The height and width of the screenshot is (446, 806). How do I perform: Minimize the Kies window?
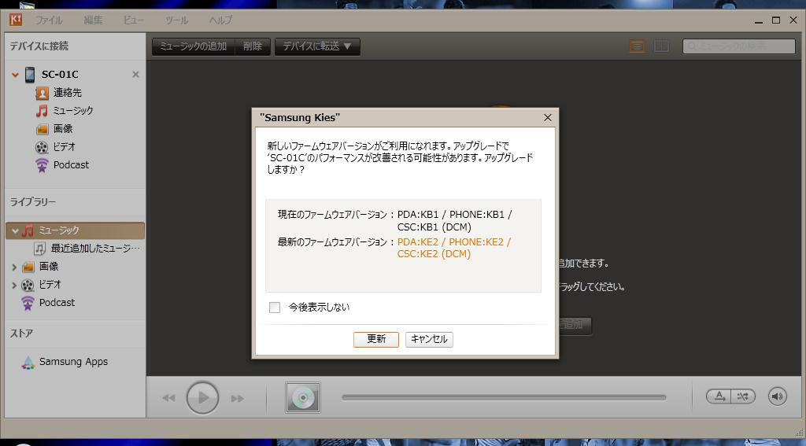click(759, 20)
